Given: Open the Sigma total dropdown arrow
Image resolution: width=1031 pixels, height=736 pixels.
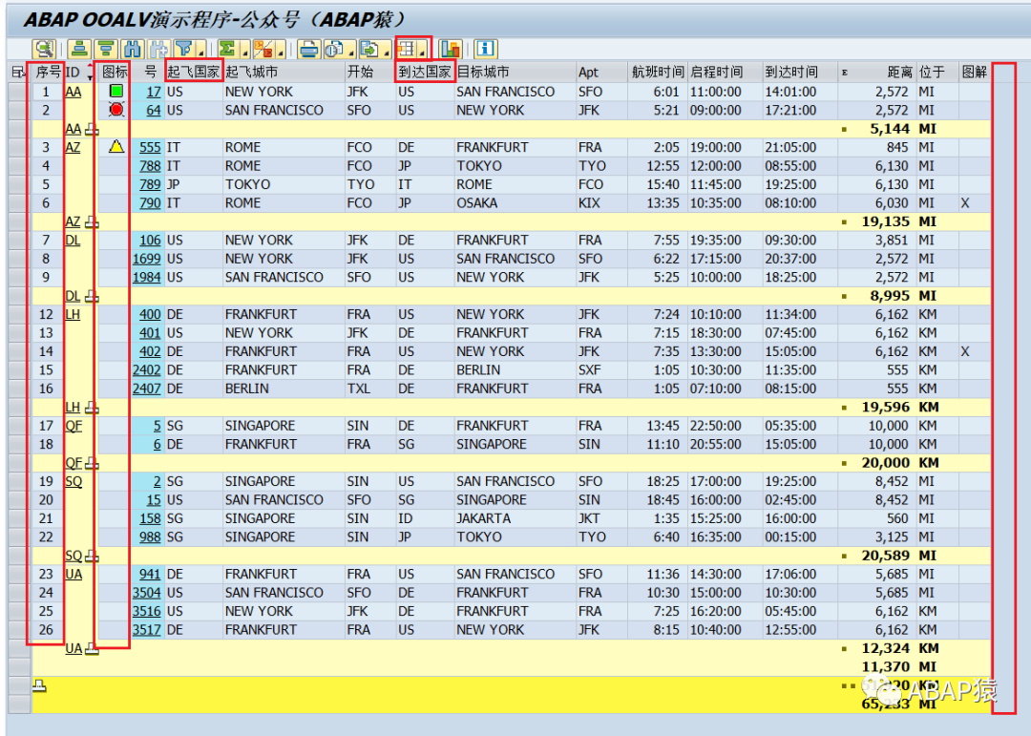Looking at the screenshot, I should click(x=244, y=51).
